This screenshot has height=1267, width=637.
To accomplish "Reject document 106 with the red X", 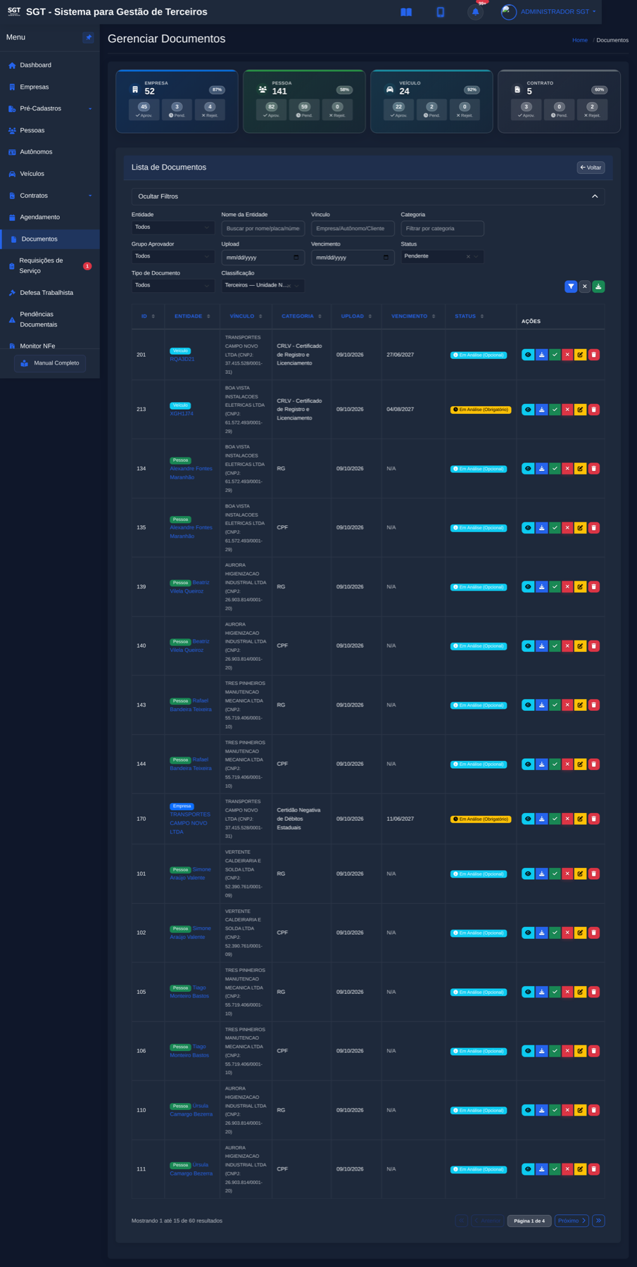I will [x=567, y=1051].
